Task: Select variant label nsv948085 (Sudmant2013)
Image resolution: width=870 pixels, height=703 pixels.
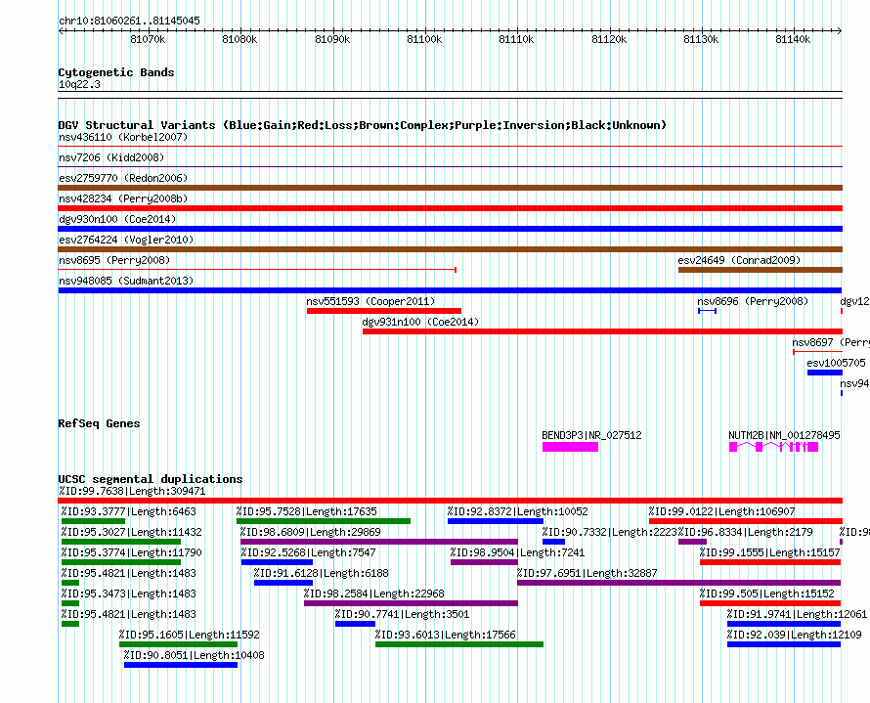Action: pyautogui.click(x=126, y=281)
